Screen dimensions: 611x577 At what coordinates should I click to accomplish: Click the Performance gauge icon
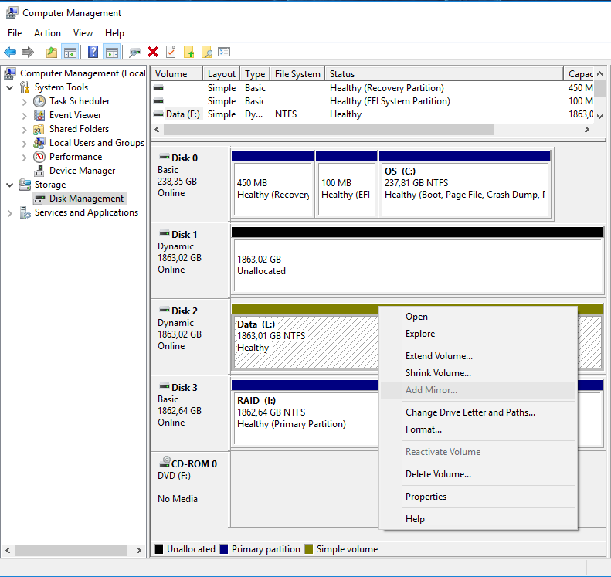(x=39, y=157)
